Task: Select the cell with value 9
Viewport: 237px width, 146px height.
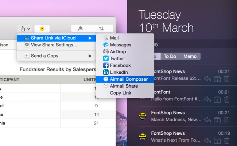Action: pos(88,106)
